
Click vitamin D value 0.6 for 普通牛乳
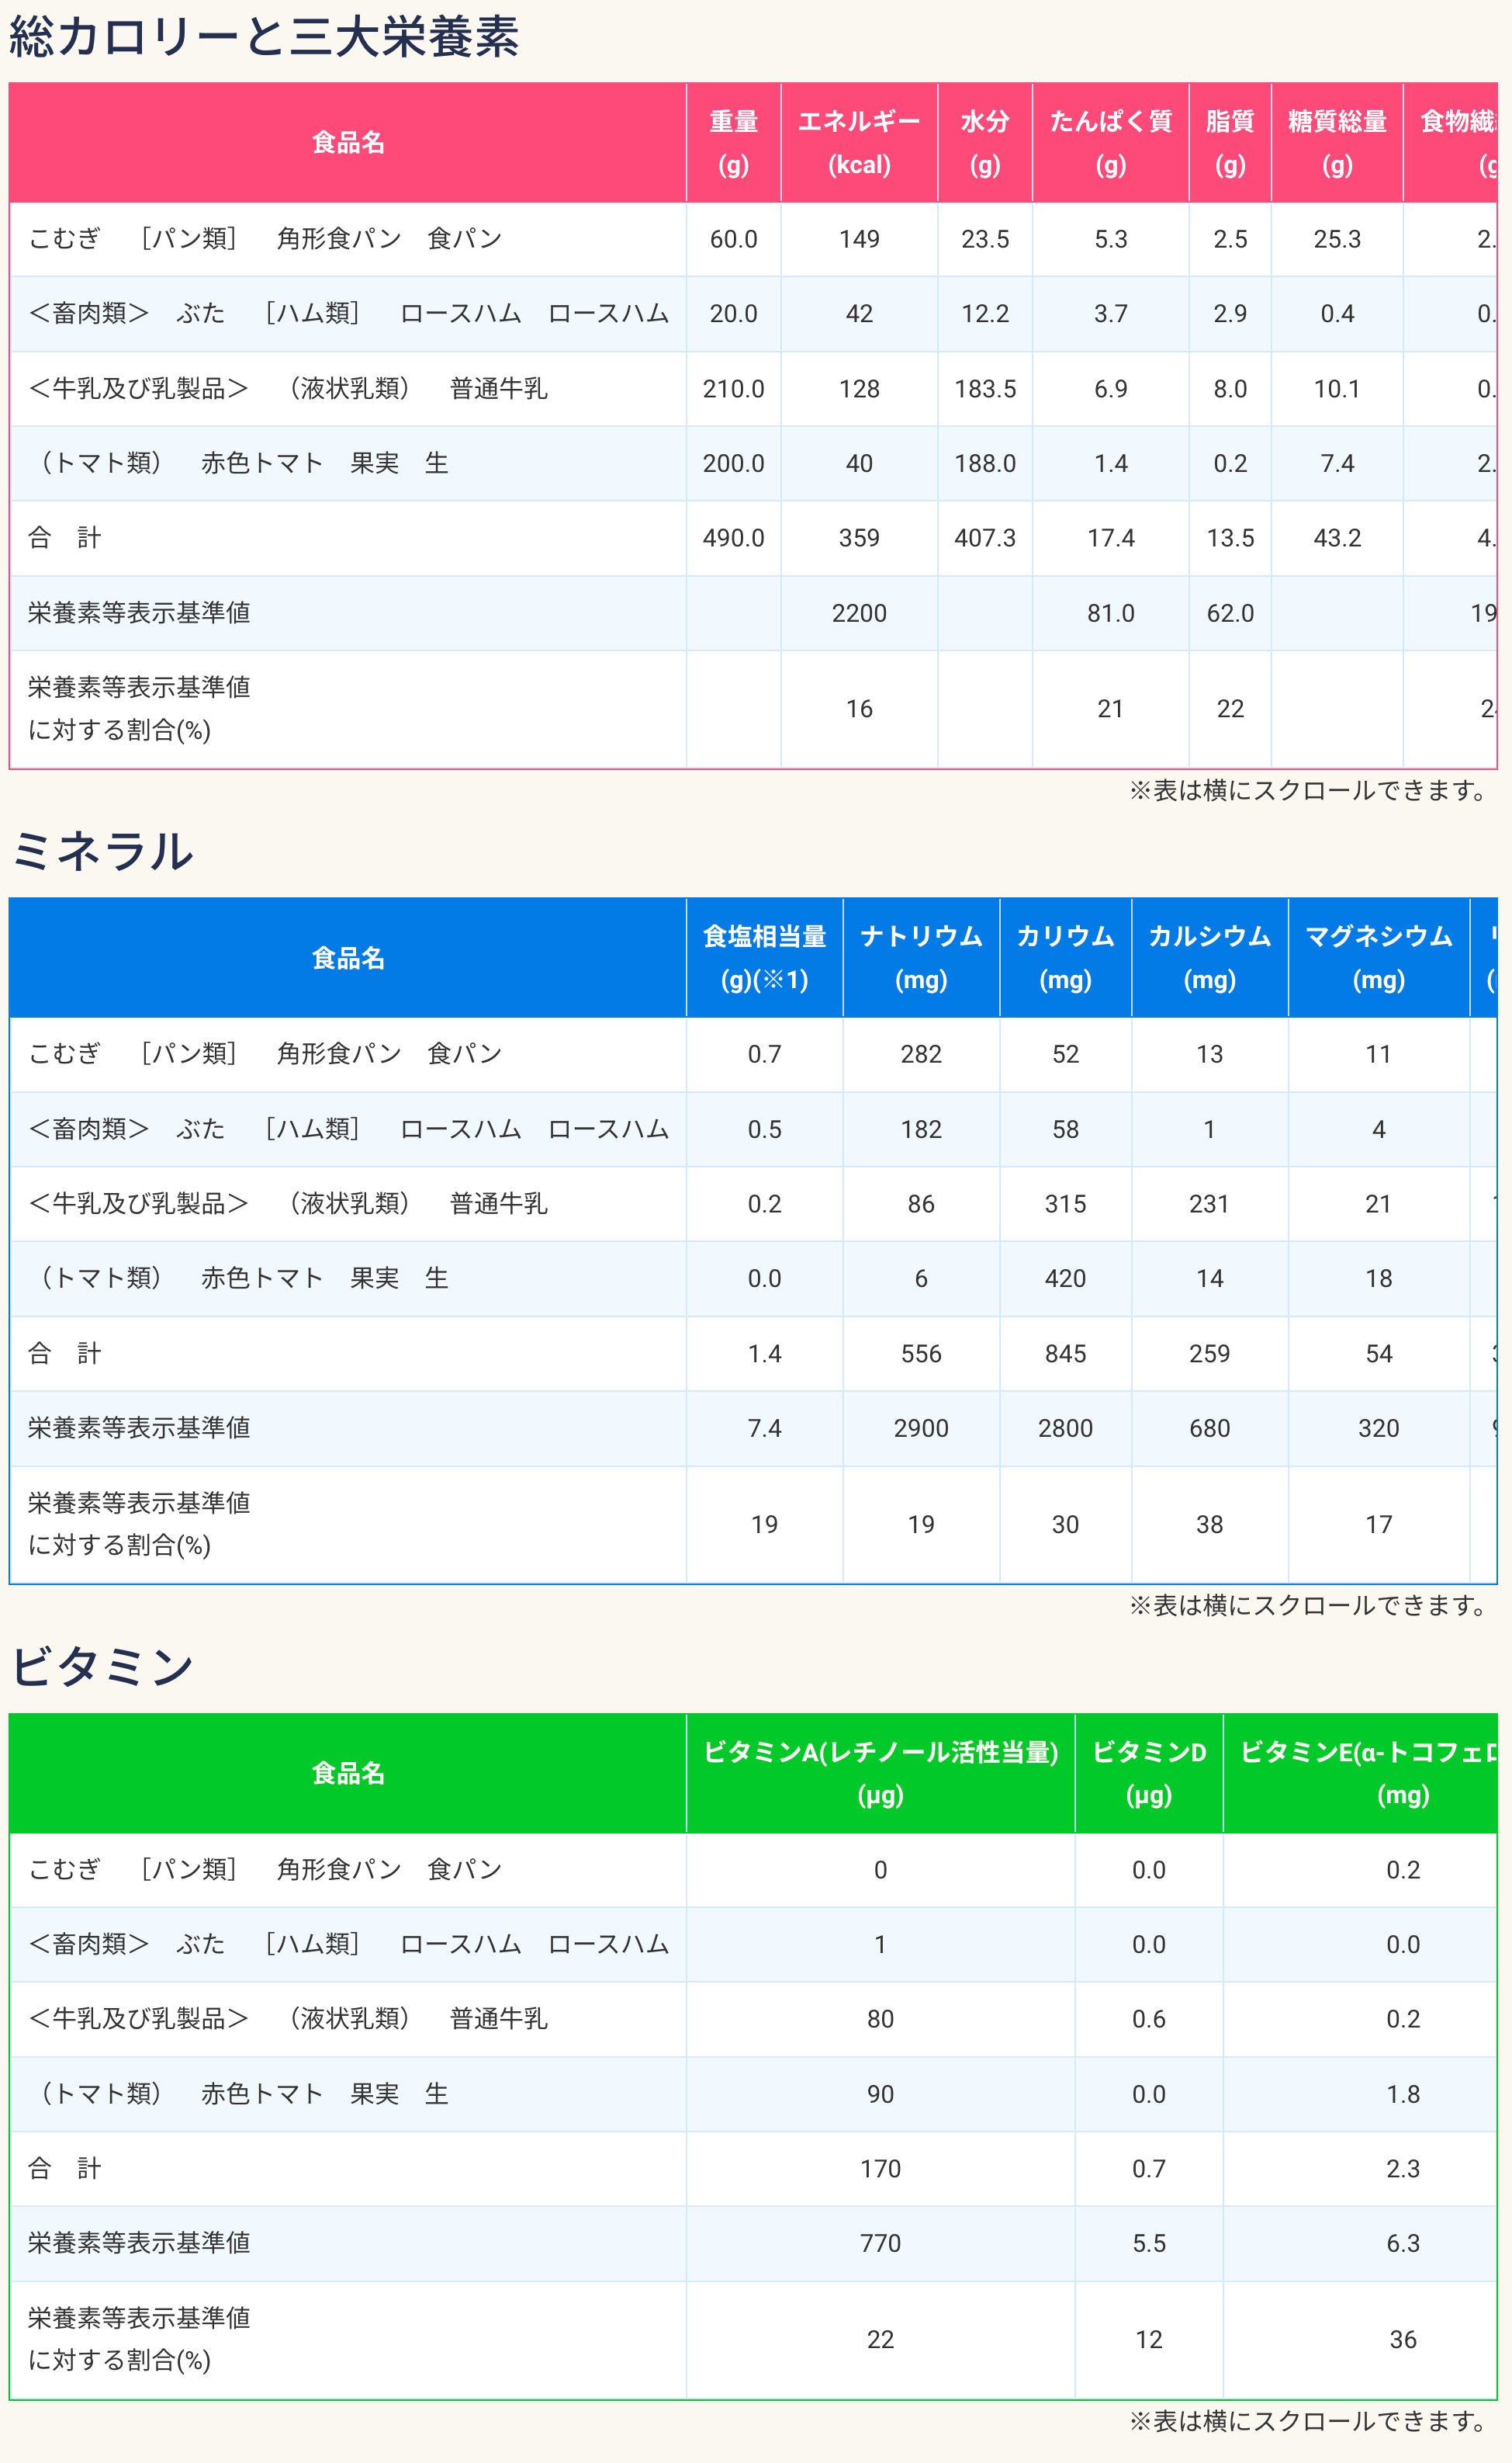point(1149,2020)
